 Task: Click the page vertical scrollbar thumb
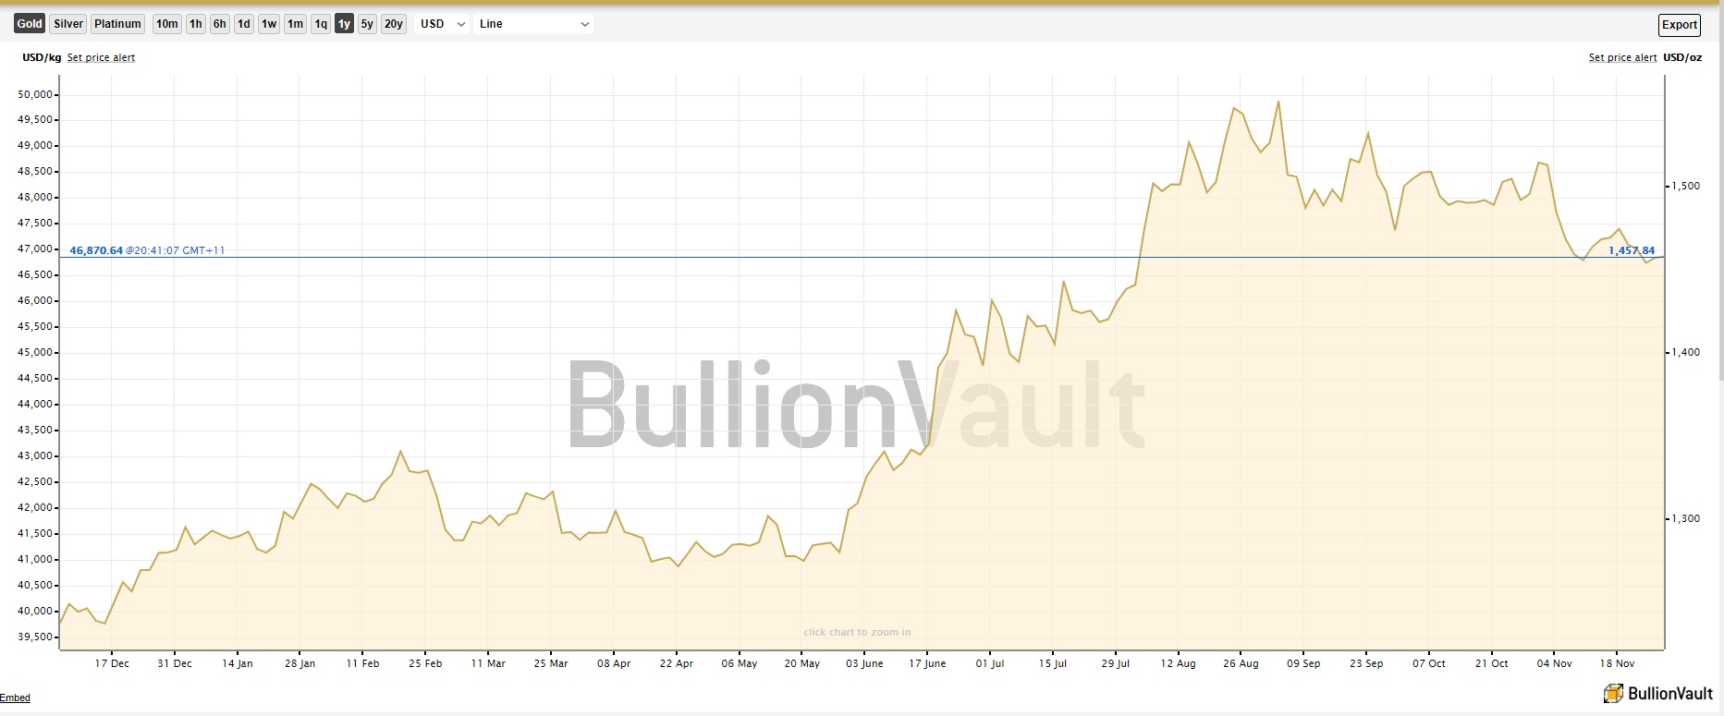coord(1720,191)
